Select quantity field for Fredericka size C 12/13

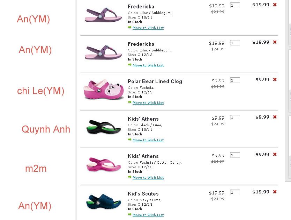point(235,43)
